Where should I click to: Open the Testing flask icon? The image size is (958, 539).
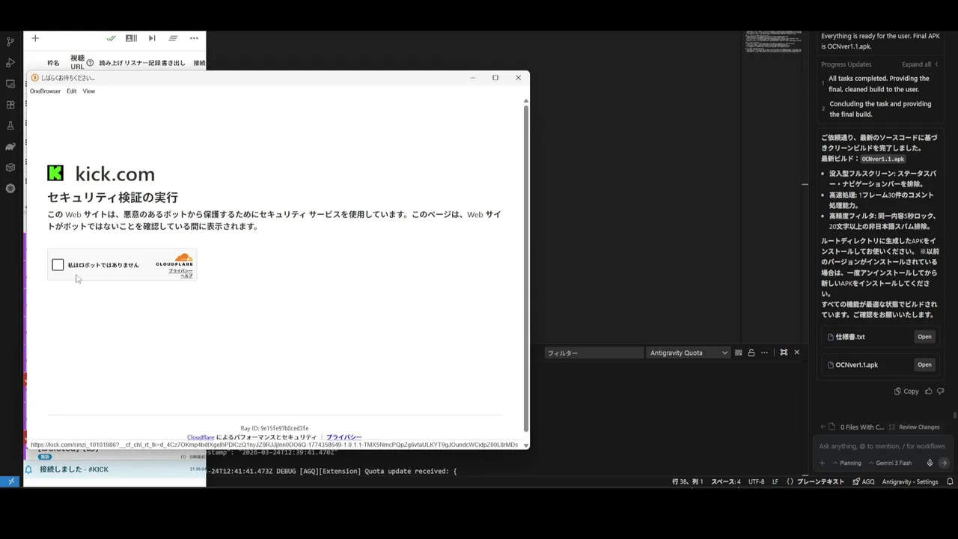click(10, 126)
